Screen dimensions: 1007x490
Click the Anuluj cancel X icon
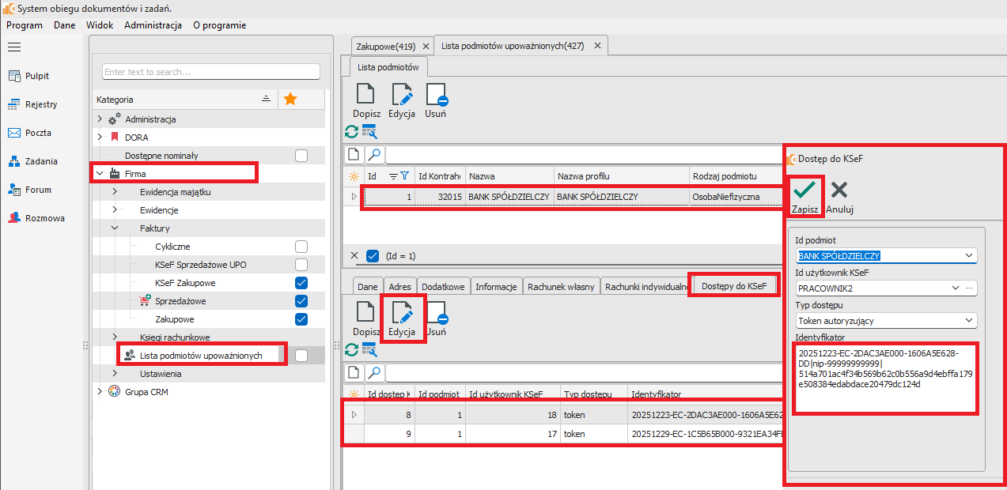click(839, 190)
